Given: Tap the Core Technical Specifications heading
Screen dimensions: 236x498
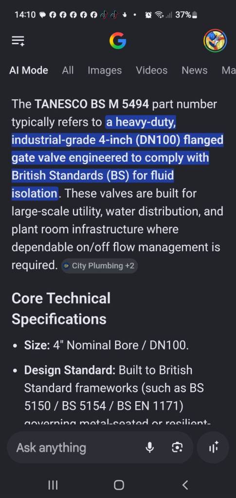Looking at the screenshot, I should tap(61, 308).
